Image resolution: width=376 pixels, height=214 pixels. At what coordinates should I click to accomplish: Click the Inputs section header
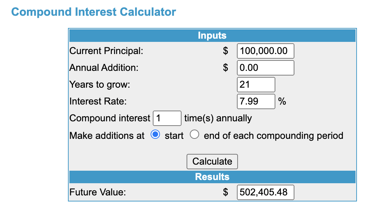coord(212,35)
